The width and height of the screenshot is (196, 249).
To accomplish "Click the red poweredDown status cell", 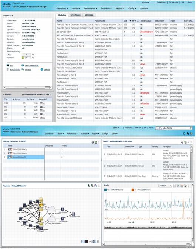I will click(x=147, y=32).
